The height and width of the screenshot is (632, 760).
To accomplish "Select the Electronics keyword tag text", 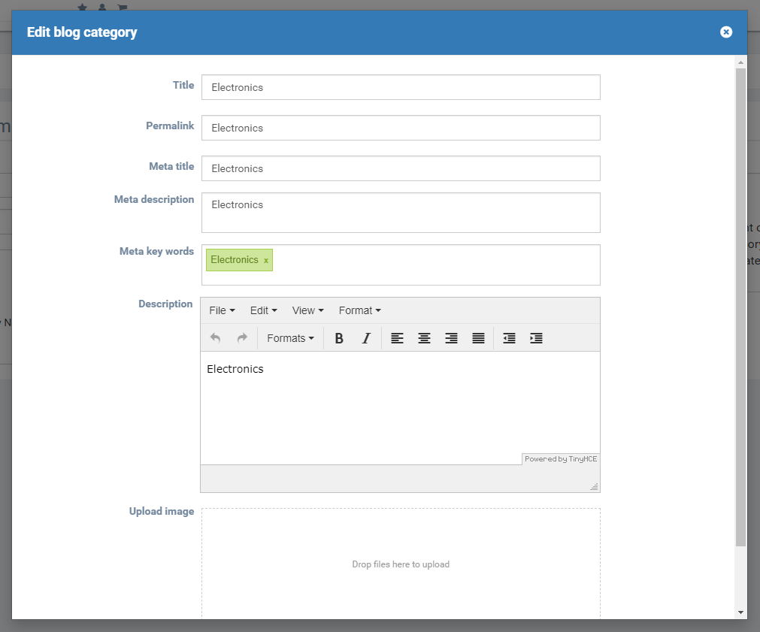I will click(x=235, y=260).
